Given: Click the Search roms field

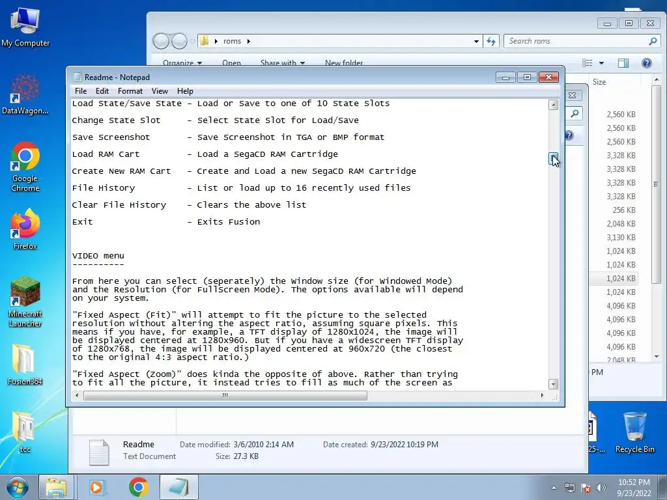Looking at the screenshot, I should [x=582, y=41].
